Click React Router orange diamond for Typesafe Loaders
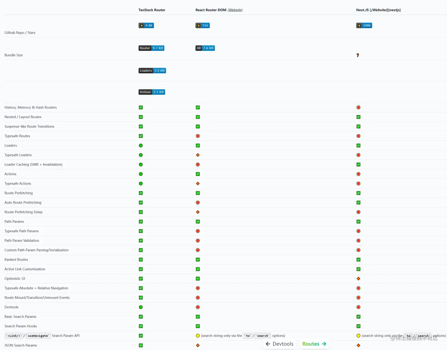Viewport: 447px width, 350px height. point(198,155)
